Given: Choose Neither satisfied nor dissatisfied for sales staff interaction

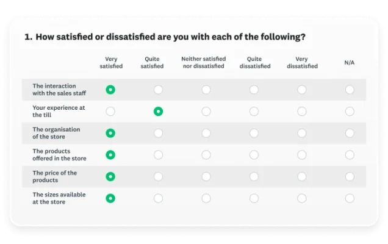Looking at the screenshot, I should [206, 90].
